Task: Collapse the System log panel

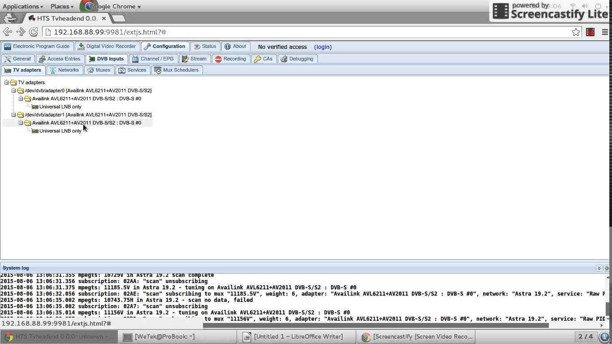Action: [x=599, y=268]
